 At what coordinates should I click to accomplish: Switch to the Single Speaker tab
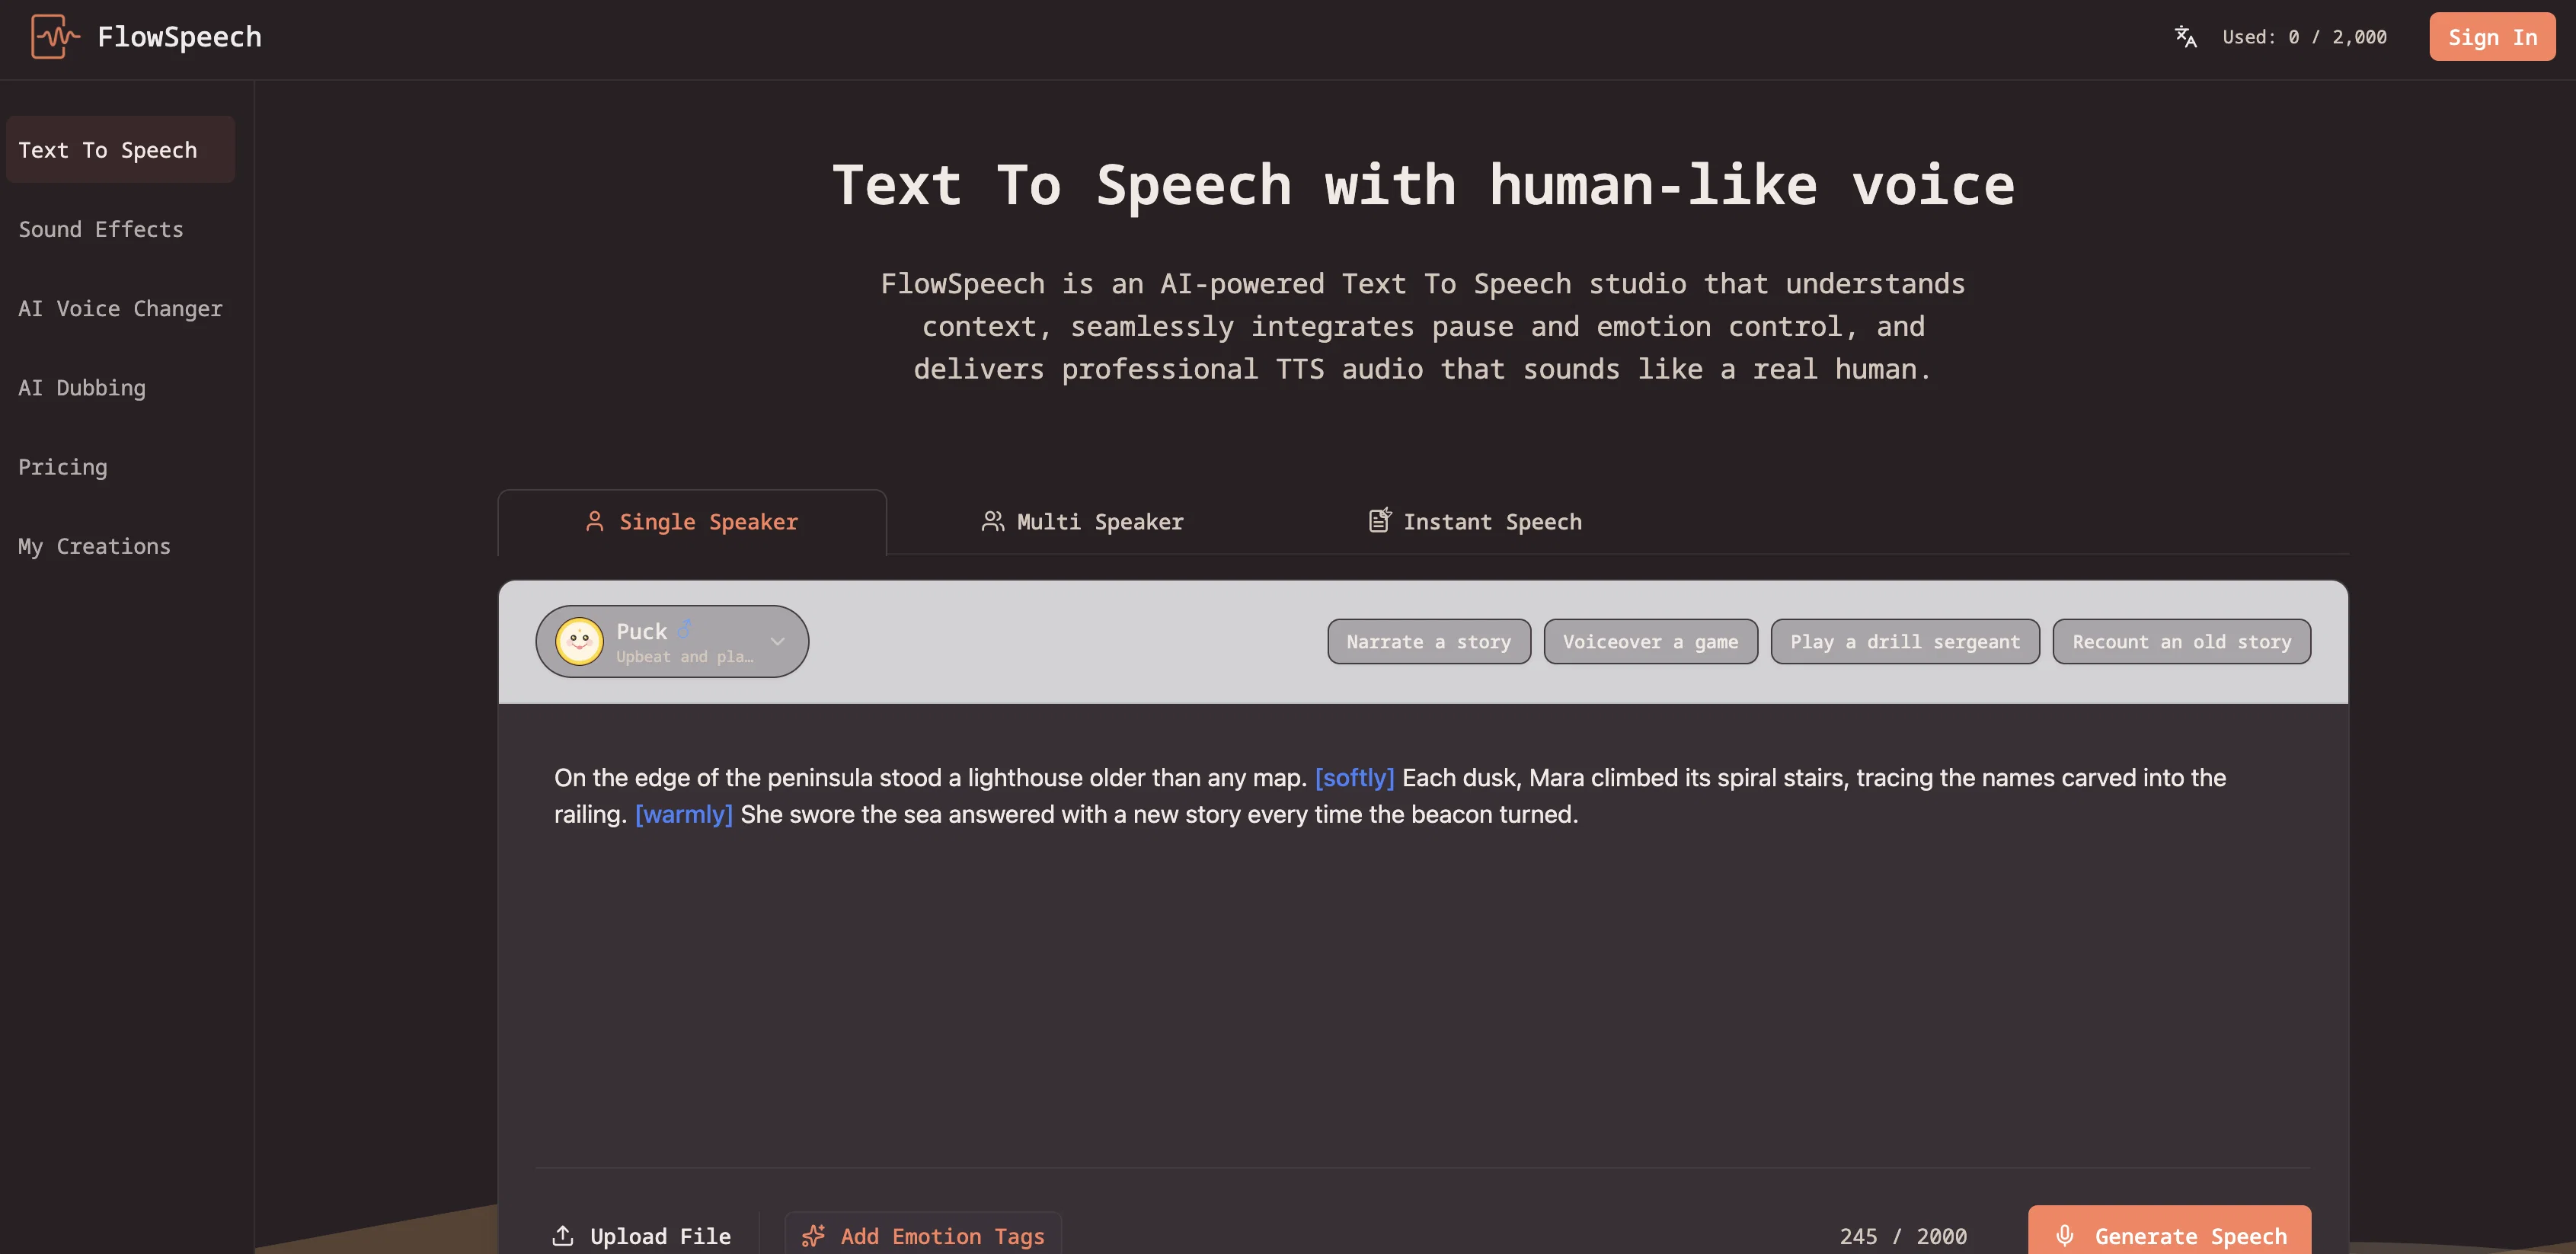point(692,522)
